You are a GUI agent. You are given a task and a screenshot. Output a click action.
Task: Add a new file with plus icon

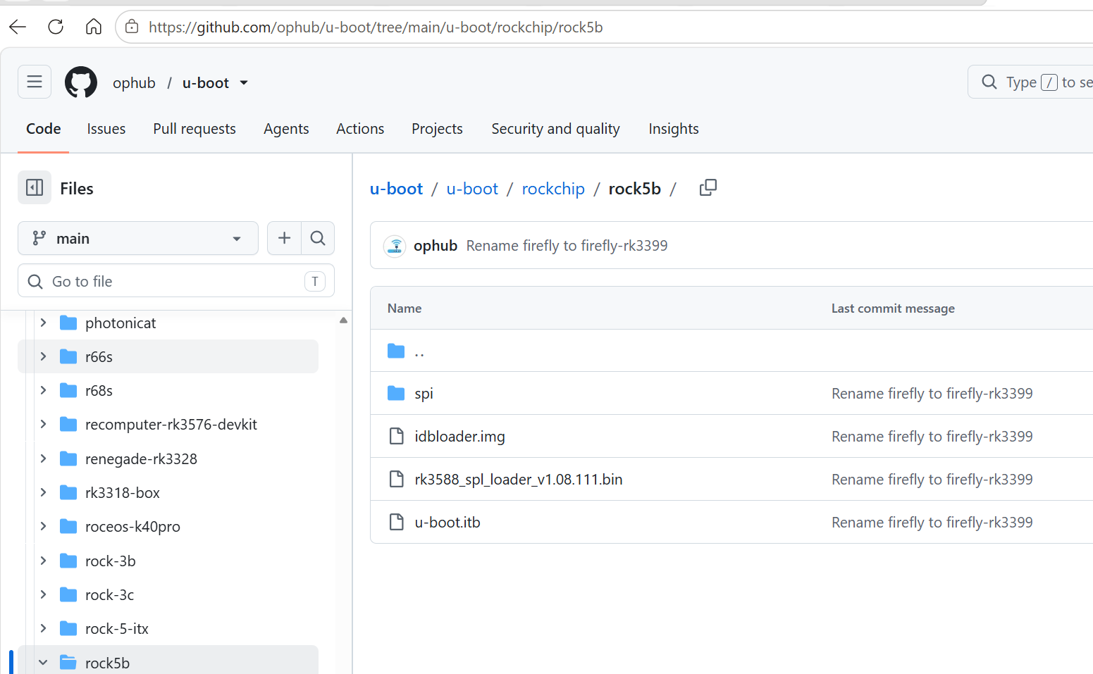tap(284, 238)
